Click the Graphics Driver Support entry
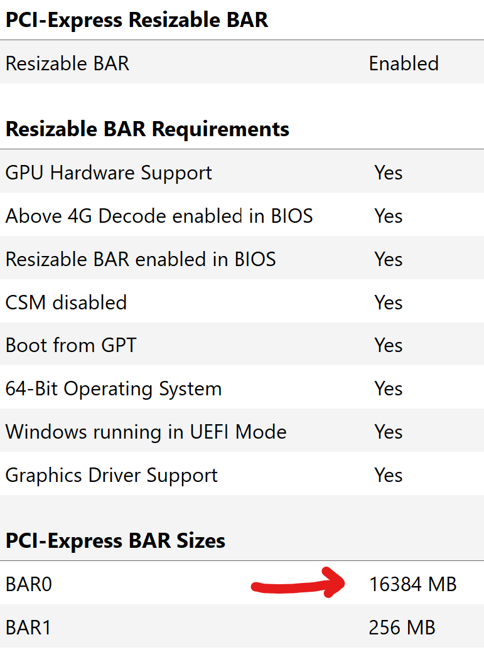The width and height of the screenshot is (484, 657). pyautogui.click(x=111, y=474)
